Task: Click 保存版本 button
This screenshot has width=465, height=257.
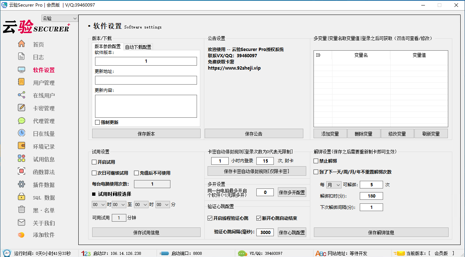Action: 146,133
